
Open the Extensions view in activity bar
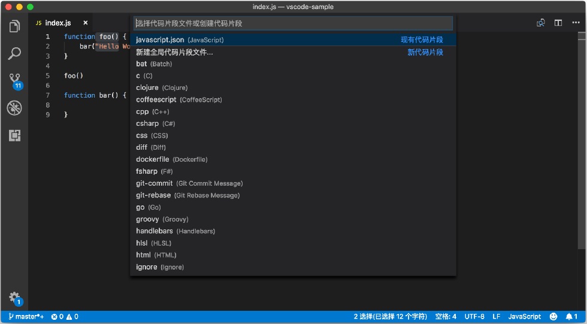pos(14,135)
